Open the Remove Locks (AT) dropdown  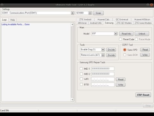103,55
